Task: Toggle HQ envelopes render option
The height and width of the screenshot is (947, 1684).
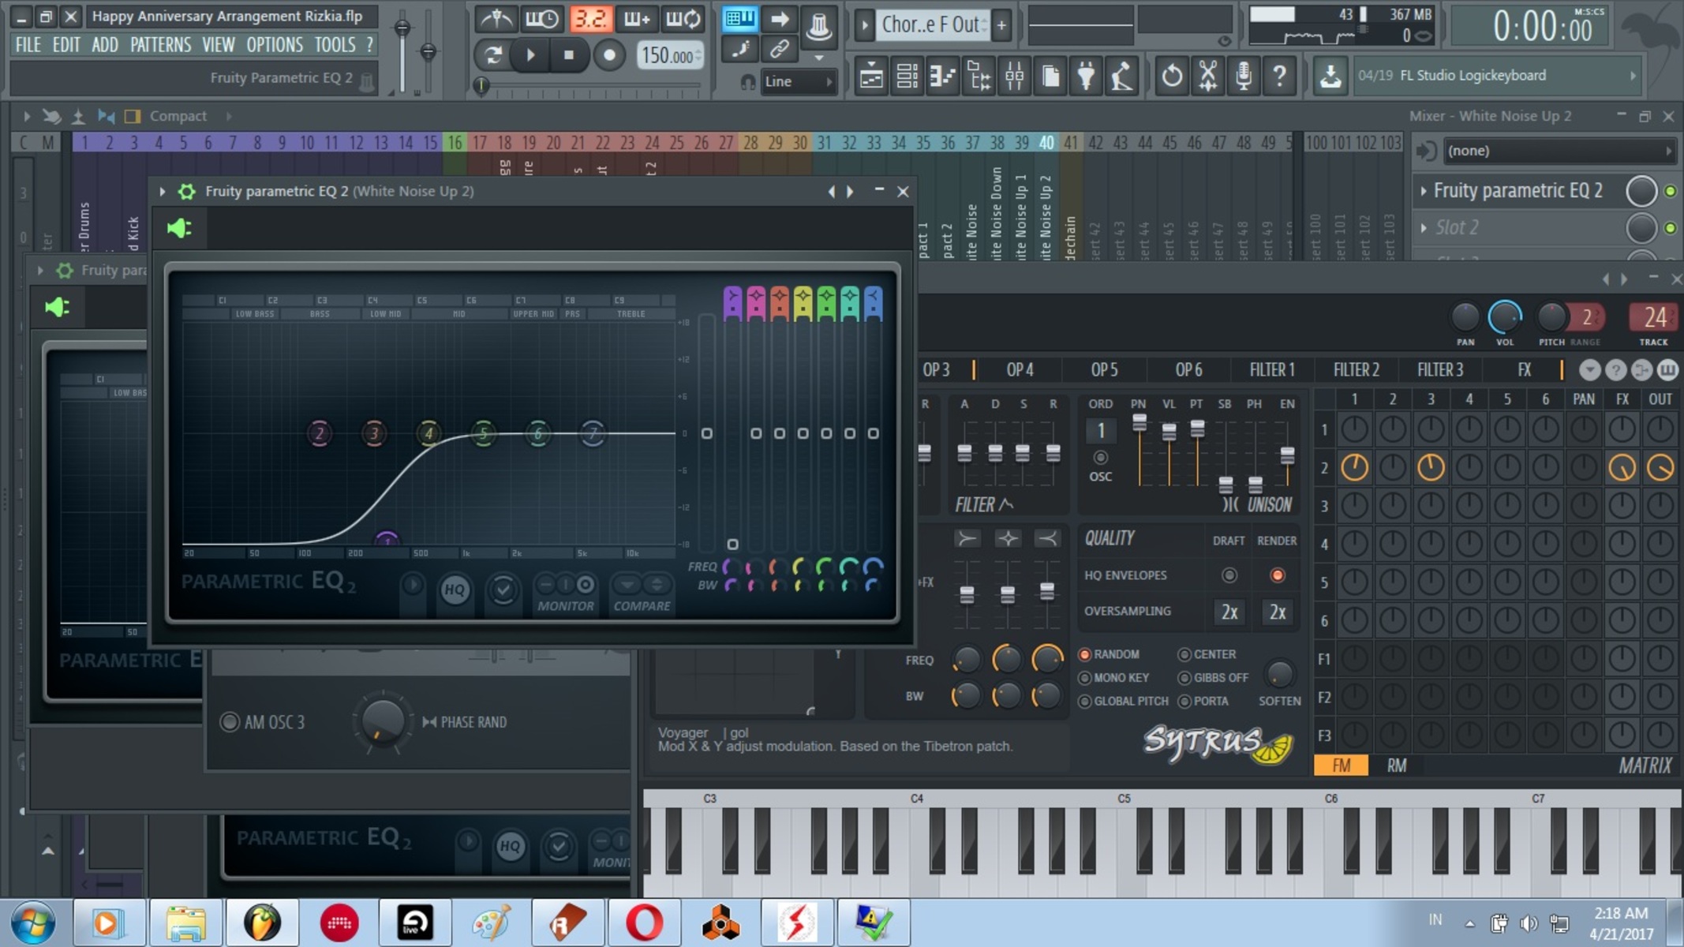Action: tap(1277, 575)
